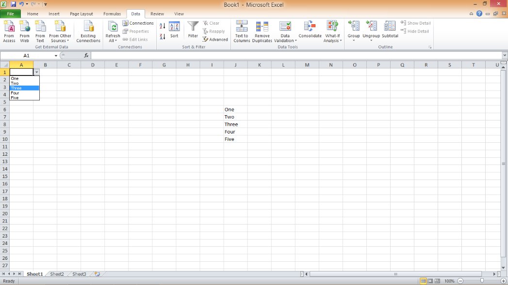Click the From Access import icon

click(x=9, y=27)
